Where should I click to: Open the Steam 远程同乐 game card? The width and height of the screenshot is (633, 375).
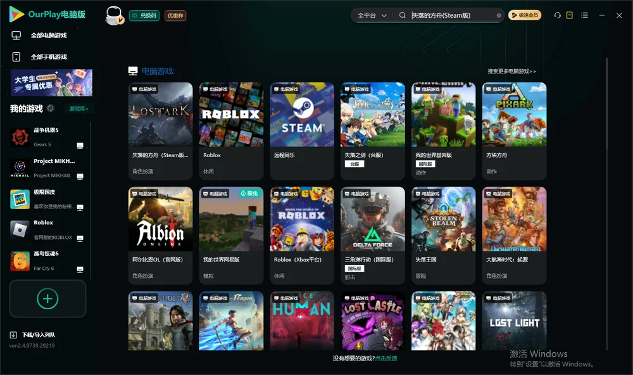(x=302, y=131)
